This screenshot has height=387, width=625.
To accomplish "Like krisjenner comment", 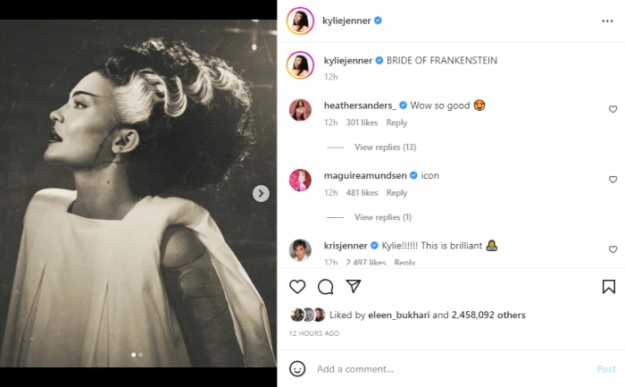I will (x=612, y=249).
